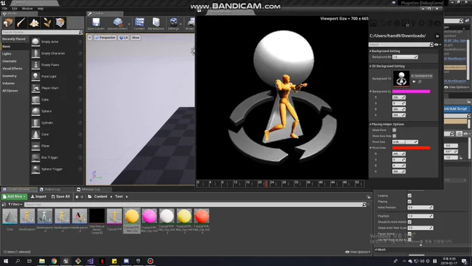The image size is (472, 266).
Task: Select the Foliage mode icon
Action: pyautogui.click(x=47, y=23)
